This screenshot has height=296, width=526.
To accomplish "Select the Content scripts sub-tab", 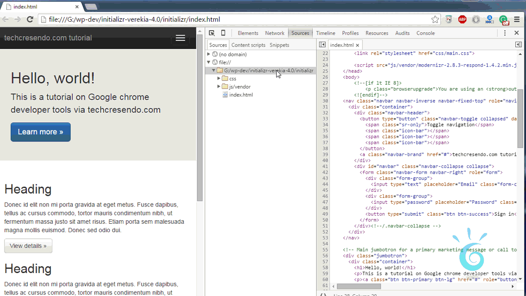I will tap(248, 45).
